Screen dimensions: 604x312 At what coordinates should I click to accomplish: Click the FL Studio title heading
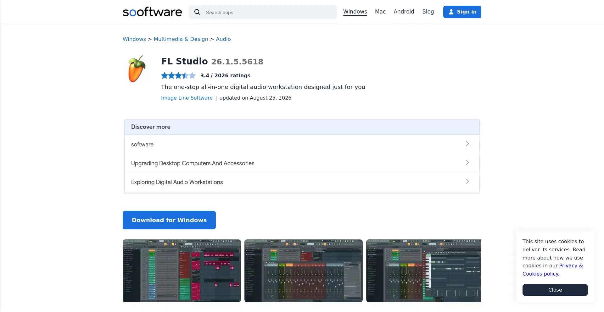184,61
